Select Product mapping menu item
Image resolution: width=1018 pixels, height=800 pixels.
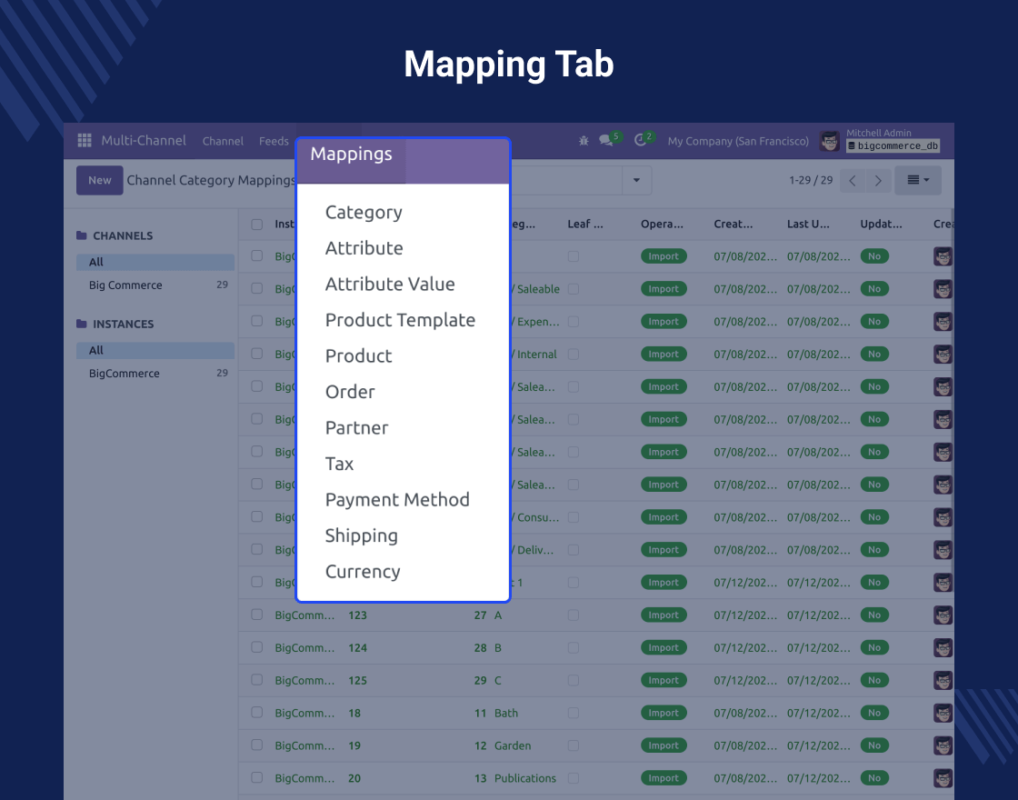click(x=358, y=355)
